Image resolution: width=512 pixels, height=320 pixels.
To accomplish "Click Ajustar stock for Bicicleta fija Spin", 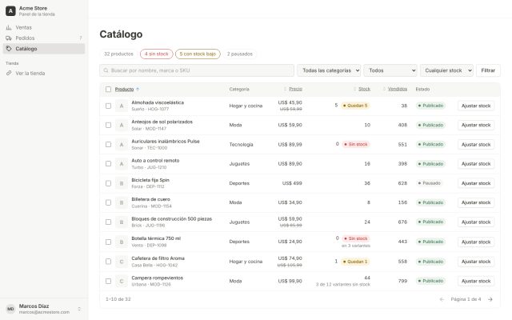I will point(476,183).
